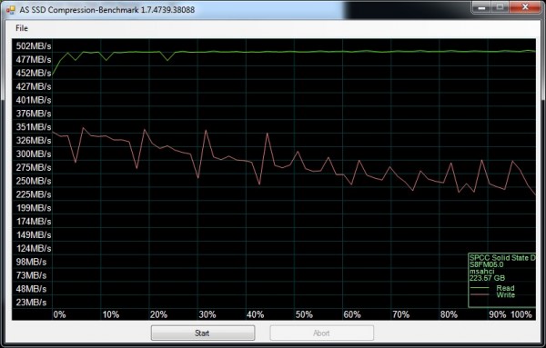The width and height of the screenshot is (546, 348).
Task: Click the 223.57 GB drive size text
Action: [487, 278]
